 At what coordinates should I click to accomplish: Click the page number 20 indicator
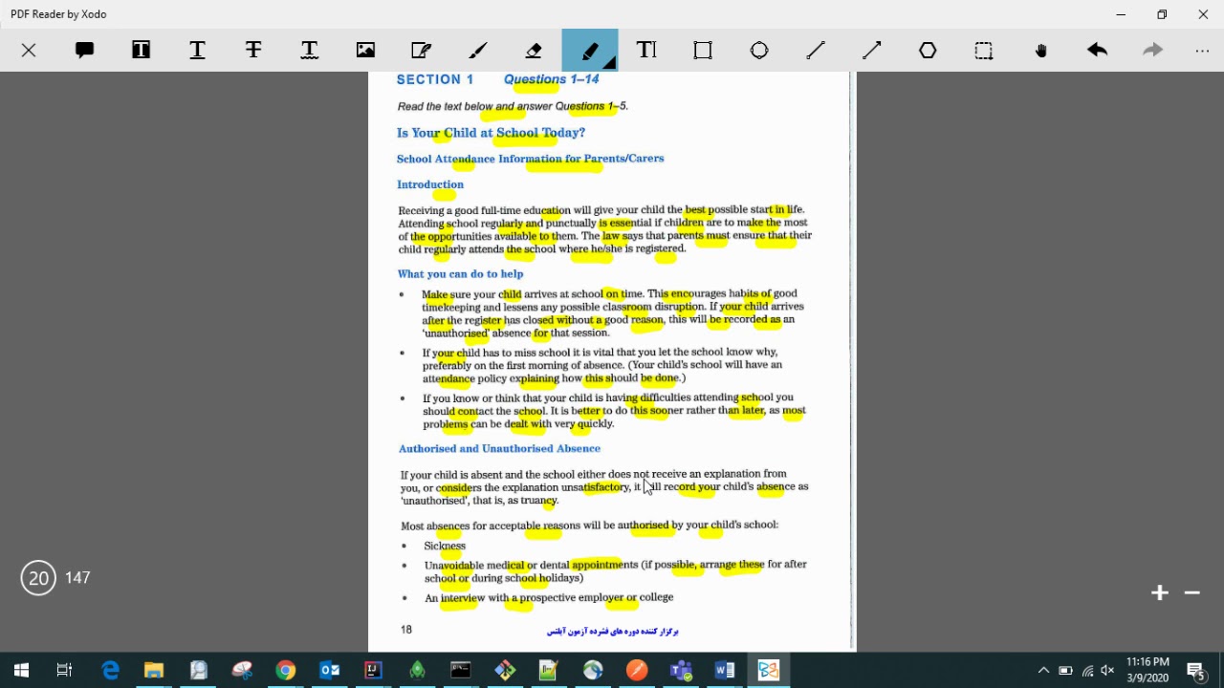(x=38, y=578)
